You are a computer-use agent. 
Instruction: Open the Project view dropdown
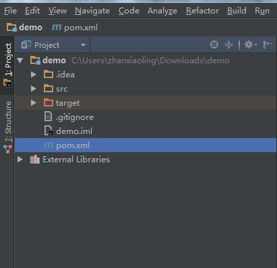[53, 45]
